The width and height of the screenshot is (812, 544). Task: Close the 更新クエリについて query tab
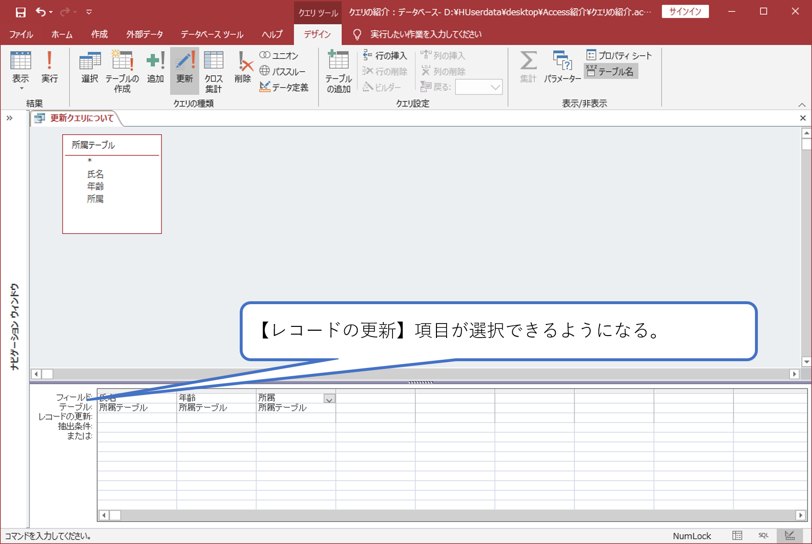(x=803, y=118)
